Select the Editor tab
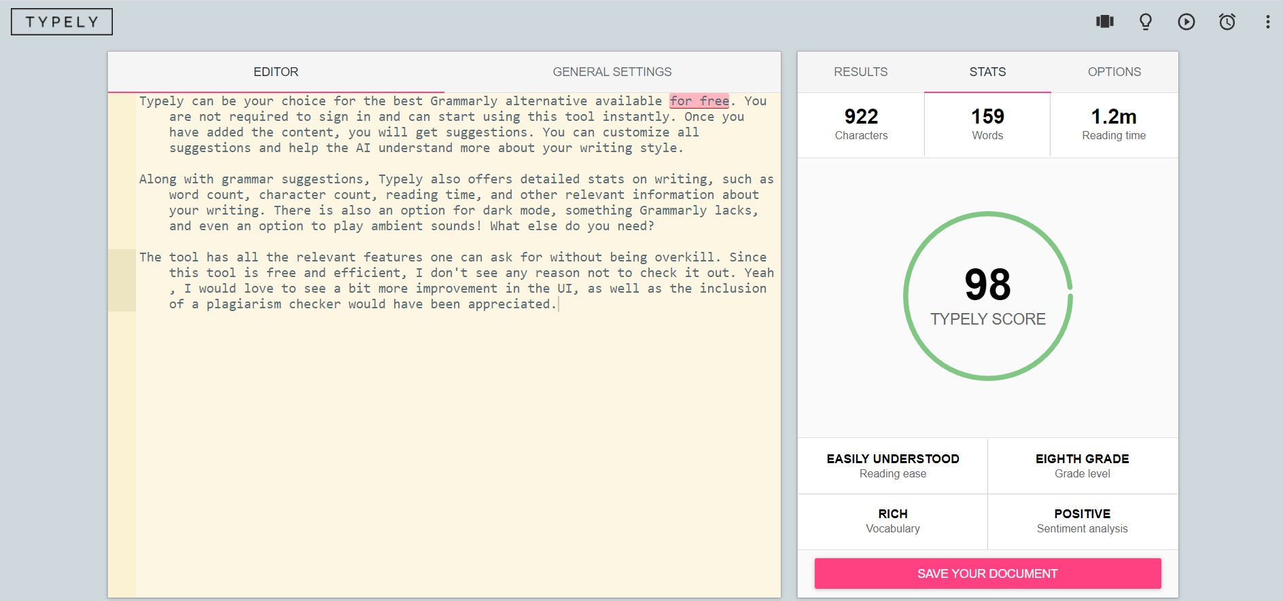The height and width of the screenshot is (601, 1283). [276, 72]
